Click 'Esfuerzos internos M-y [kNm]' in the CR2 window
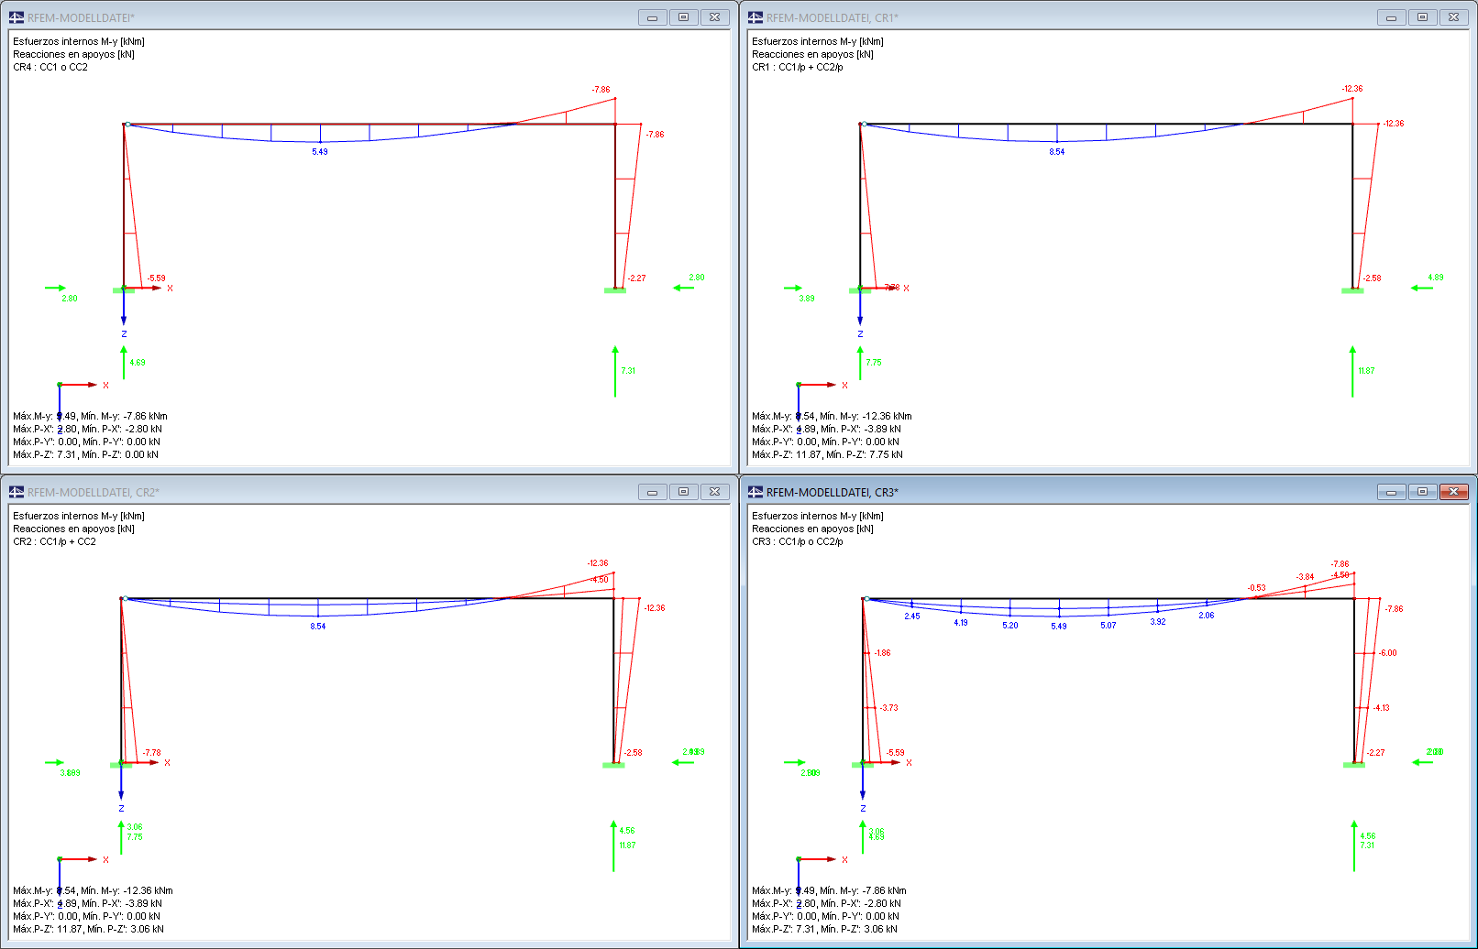This screenshot has width=1478, height=949. pyautogui.click(x=79, y=516)
